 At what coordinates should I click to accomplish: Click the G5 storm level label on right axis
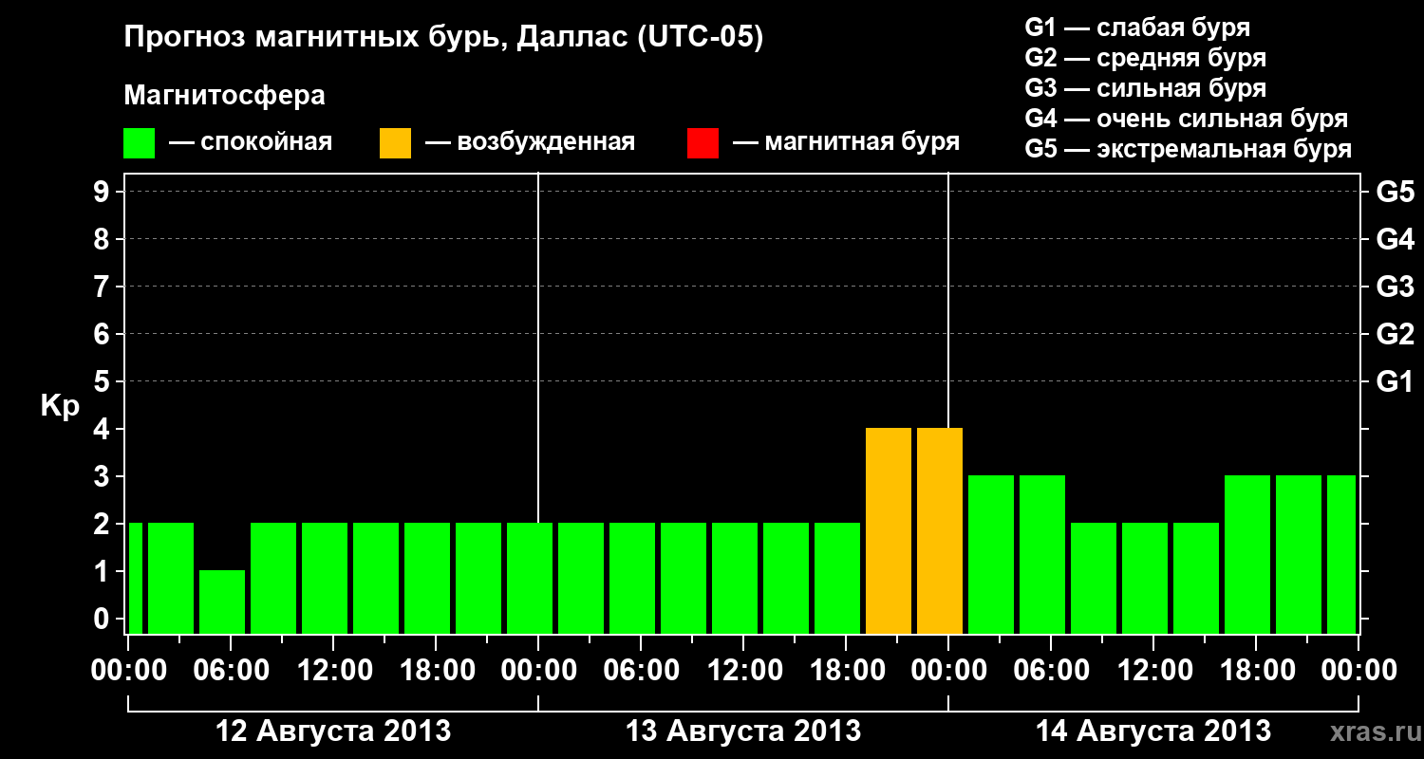point(1396,192)
